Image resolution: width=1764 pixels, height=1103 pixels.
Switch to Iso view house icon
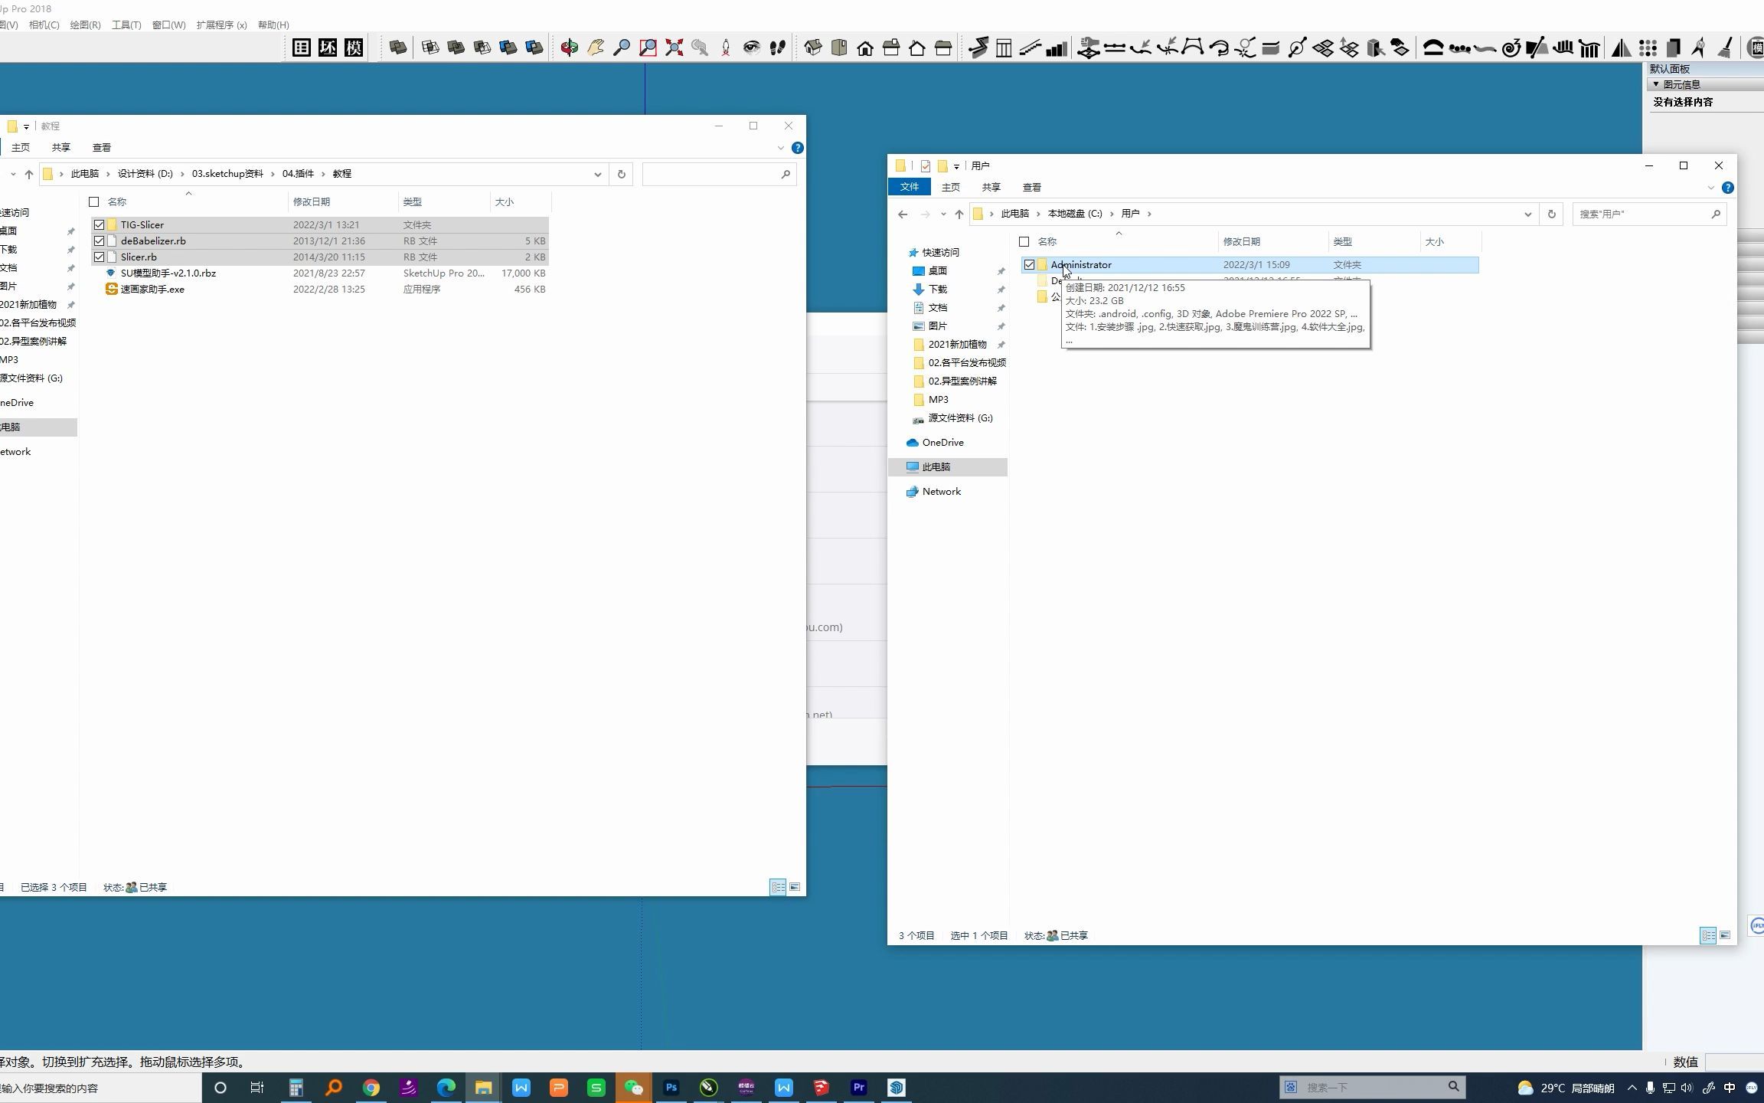coord(813,47)
